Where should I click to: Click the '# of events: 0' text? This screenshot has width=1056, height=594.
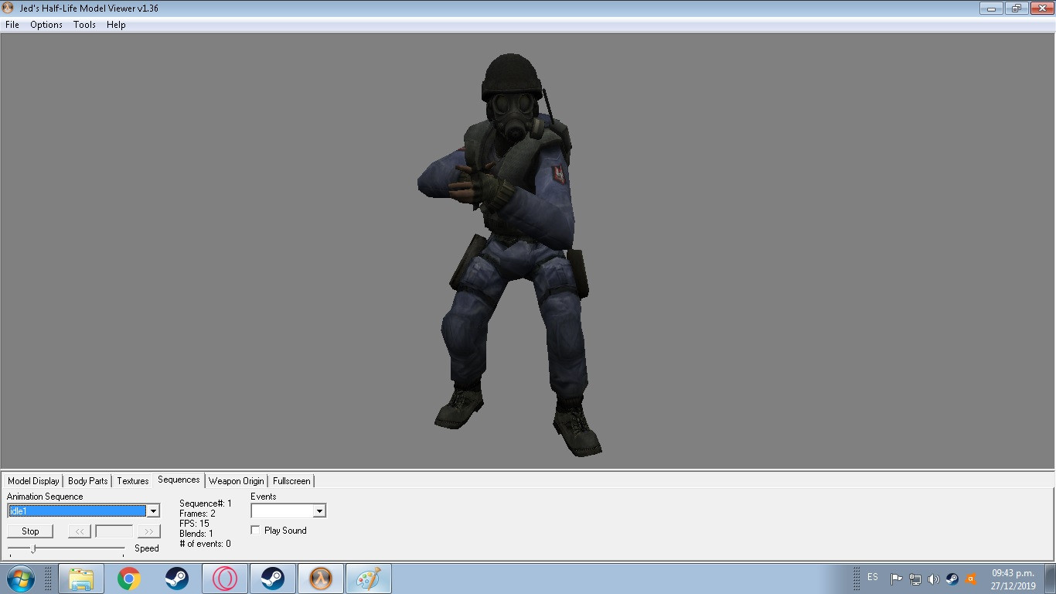click(205, 544)
